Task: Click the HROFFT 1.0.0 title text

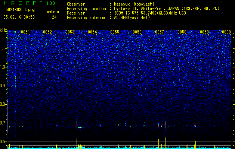Action: tap(29, 3)
